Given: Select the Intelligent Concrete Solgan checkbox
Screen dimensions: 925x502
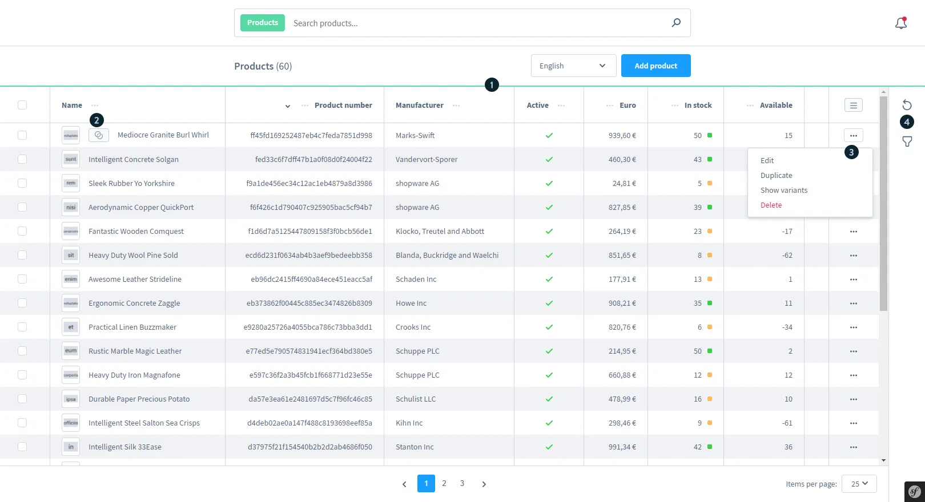Looking at the screenshot, I should click(22, 159).
